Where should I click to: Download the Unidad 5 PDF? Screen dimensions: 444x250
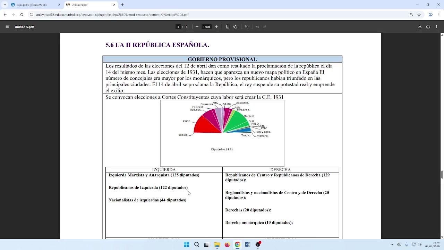click(420, 27)
